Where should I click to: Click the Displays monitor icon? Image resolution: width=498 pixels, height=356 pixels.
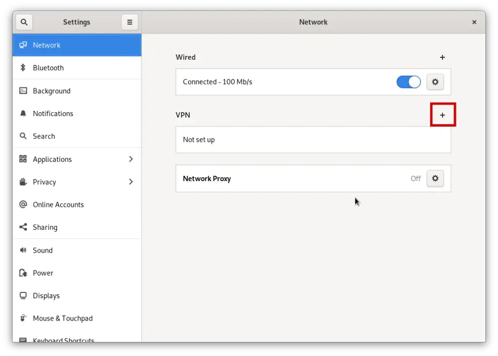(x=23, y=296)
